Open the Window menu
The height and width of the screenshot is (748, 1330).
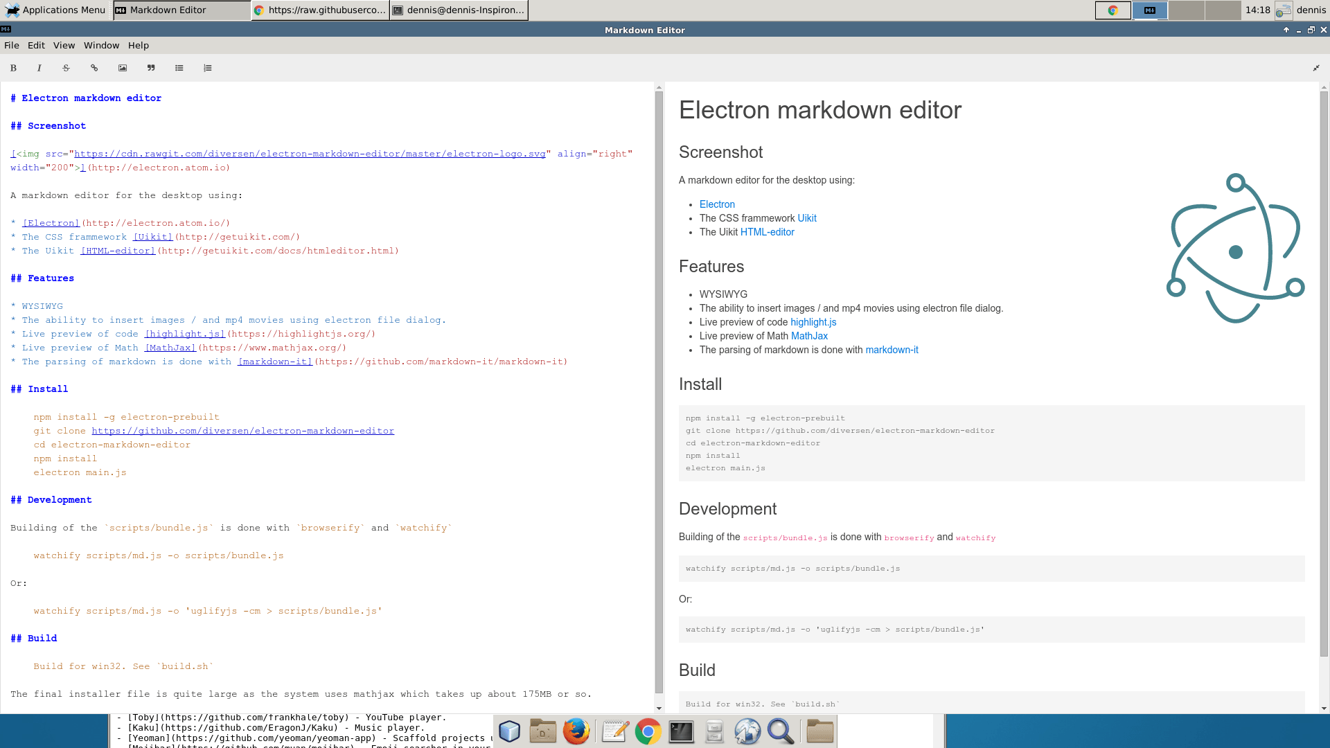[x=102, y=45]
